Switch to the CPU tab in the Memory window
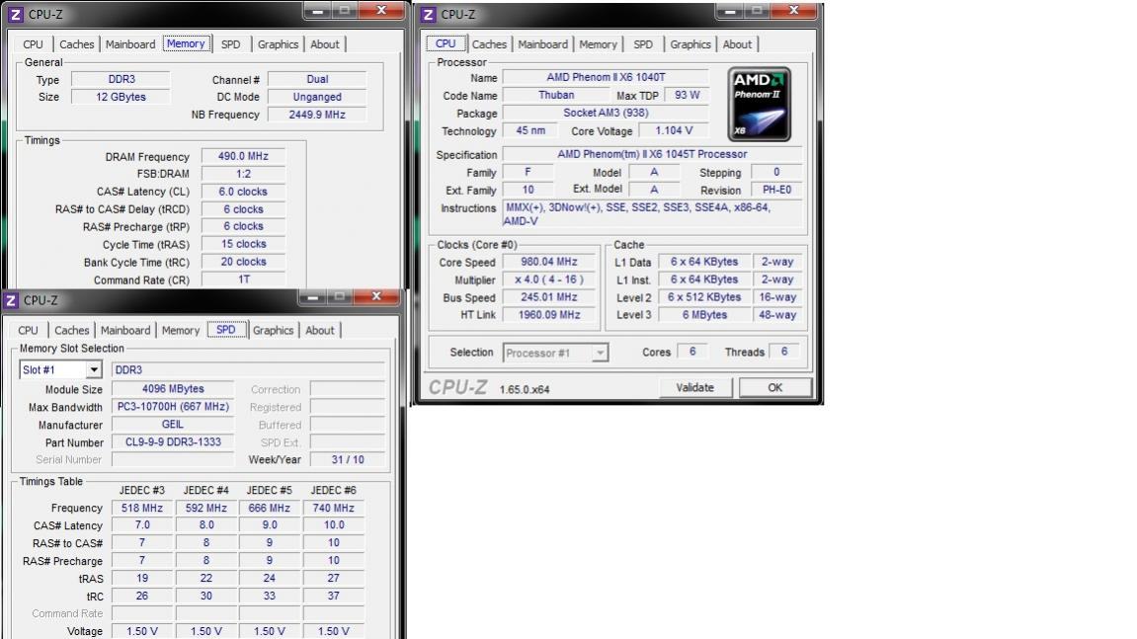This screenshot has width=1137, height=639. (33, 44)
